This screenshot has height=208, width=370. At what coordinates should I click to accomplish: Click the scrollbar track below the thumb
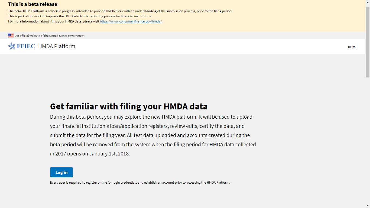(x=368, y=135)
